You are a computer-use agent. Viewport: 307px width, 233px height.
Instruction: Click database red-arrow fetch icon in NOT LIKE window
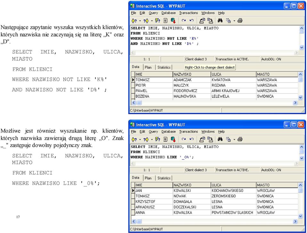173,21
